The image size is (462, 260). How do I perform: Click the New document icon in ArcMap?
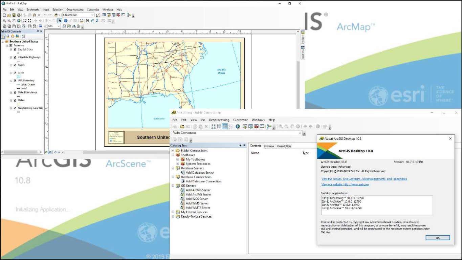pyautogui.click(x=4, y=15)
